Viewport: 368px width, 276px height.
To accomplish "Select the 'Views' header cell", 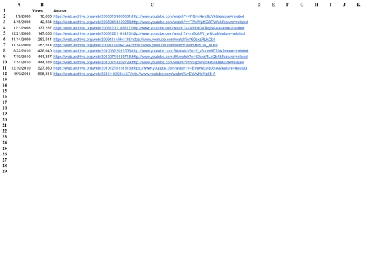I will click(37, 10).
